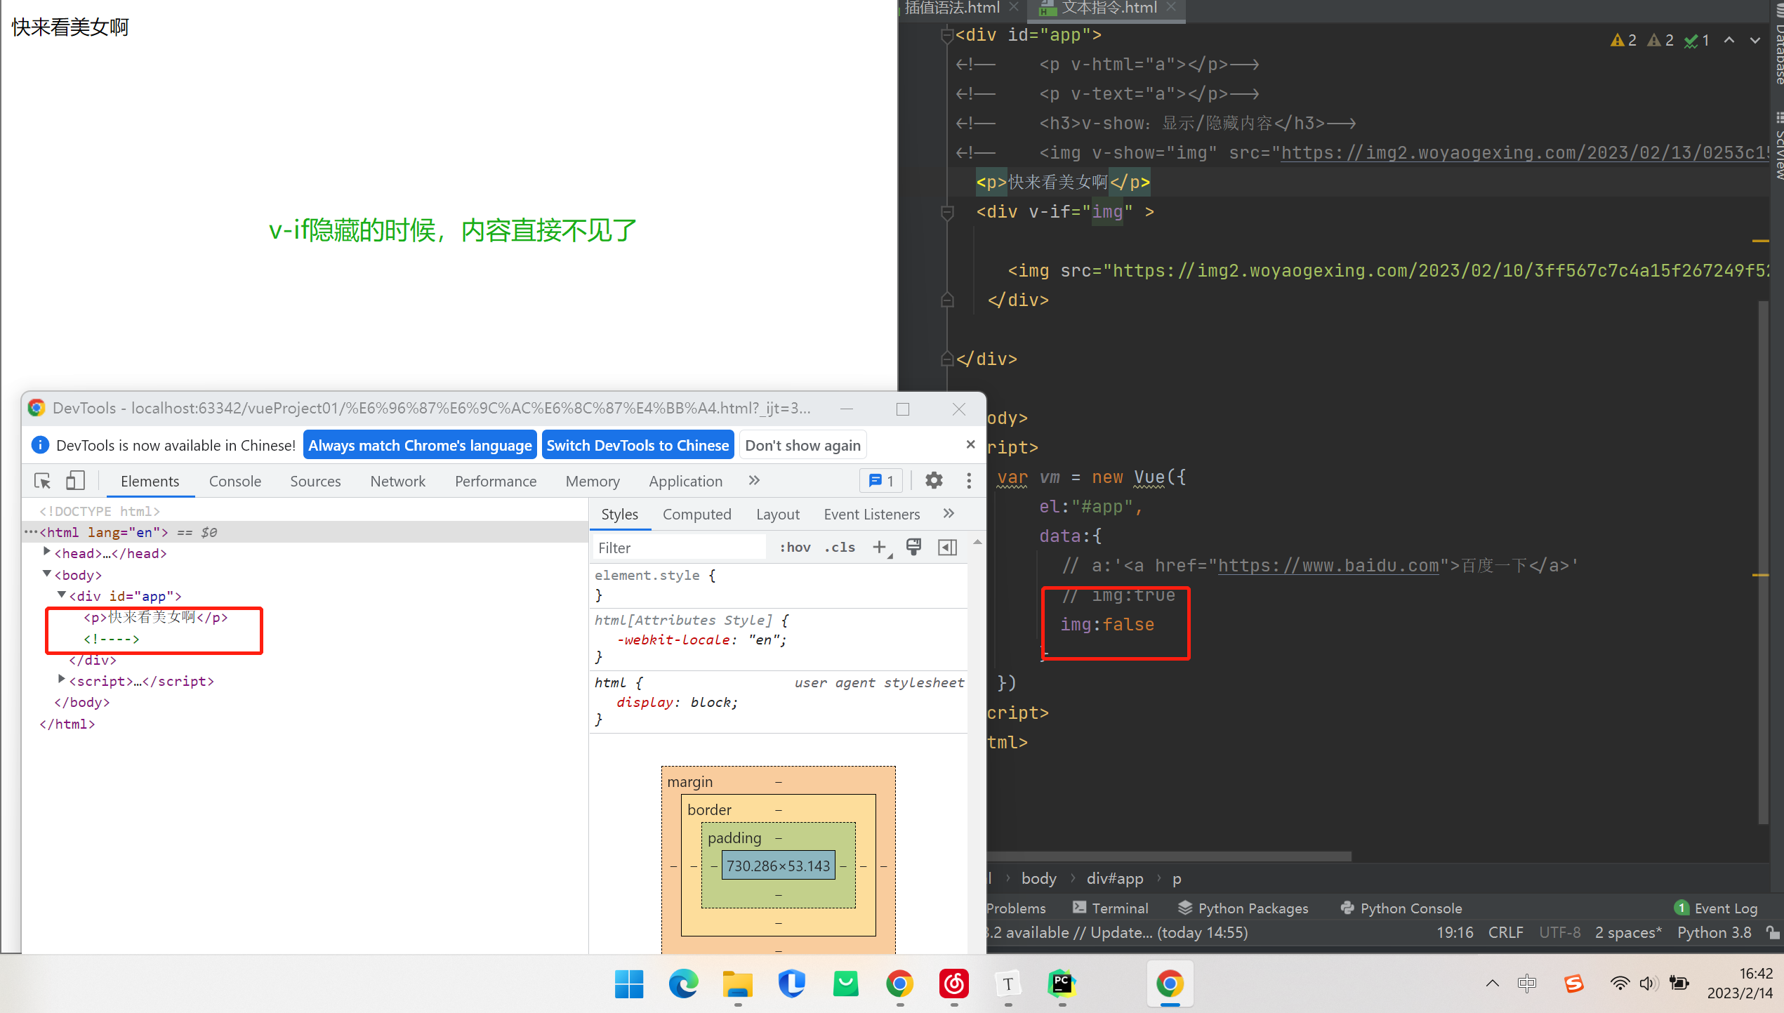This screenshot has height=1013, width=1784.
Task: Click the Styles filter input
Action: (x=680, y=548)
